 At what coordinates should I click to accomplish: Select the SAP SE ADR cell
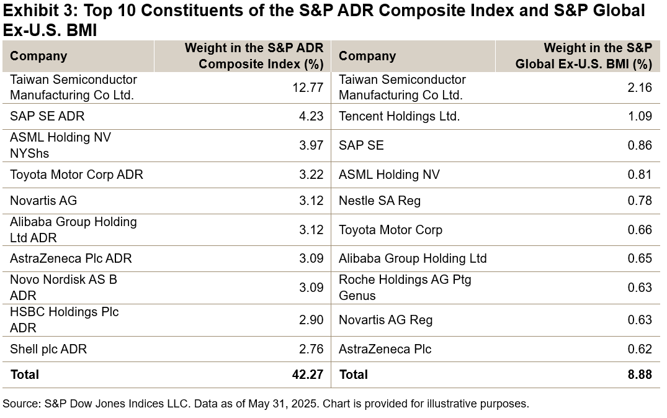(x=47, y=116)
